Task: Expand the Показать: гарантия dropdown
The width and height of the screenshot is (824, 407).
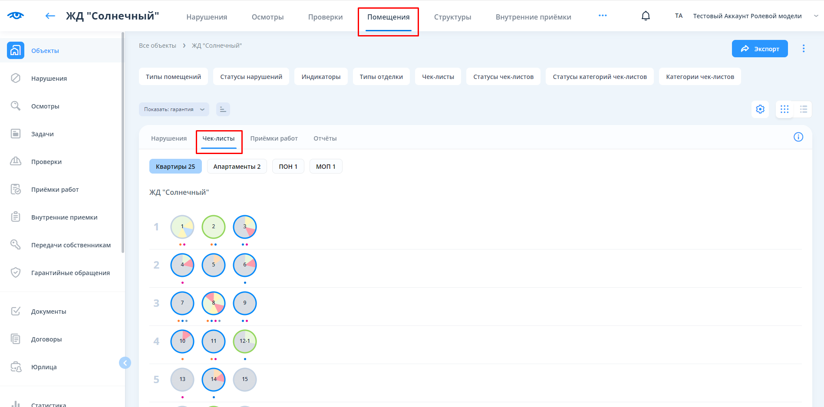Action: [174, 109]
